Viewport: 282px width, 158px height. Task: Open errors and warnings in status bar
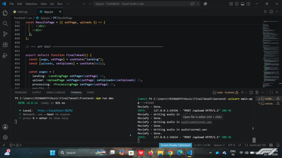pyautogui.click(x=15, y=145)
